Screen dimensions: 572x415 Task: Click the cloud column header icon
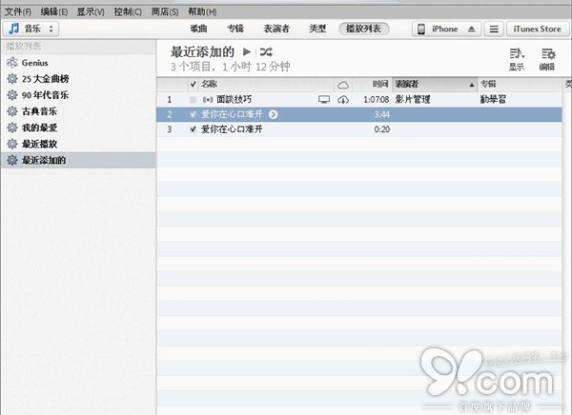coord(343,85)
